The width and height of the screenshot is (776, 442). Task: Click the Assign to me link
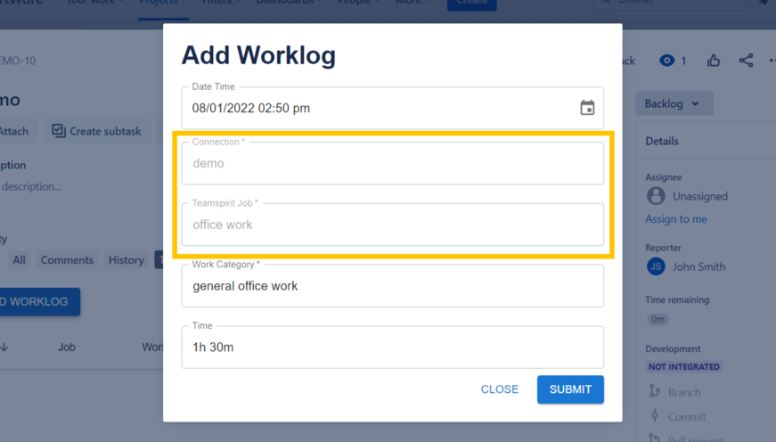pos(676,219)
